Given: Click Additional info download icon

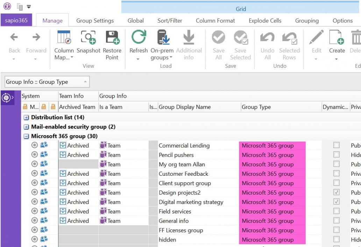Looking at the screenshot, I should (x=189, y=37).
